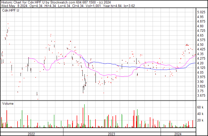This screenshot has width=208, height=136.
Task: Click the 2024 year label on timeline
Action: (178, 134)
